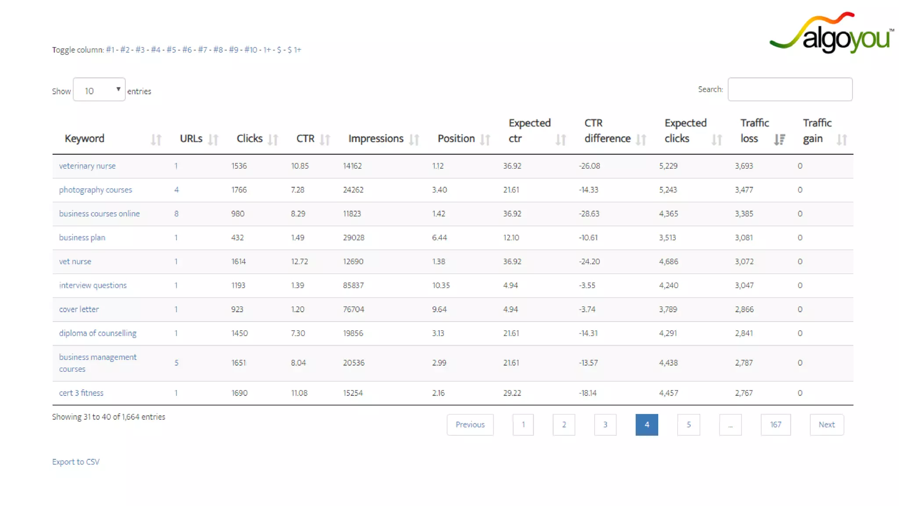The image size is (899, 506).
Task: Click the Expected ctr sort arrows
Action: tap(561, 140)
